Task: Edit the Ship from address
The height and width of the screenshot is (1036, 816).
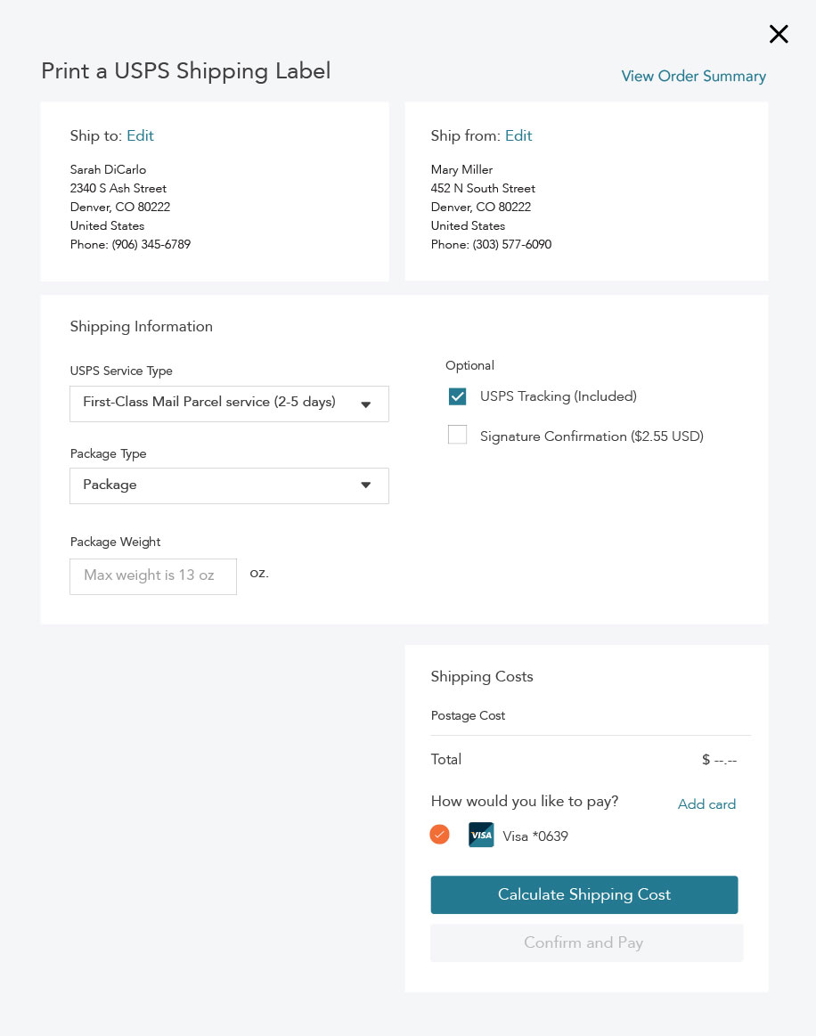Action: (518, 136)
